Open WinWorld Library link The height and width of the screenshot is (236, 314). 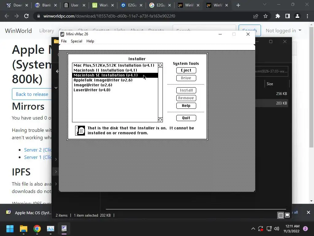(x=47, y=31)
